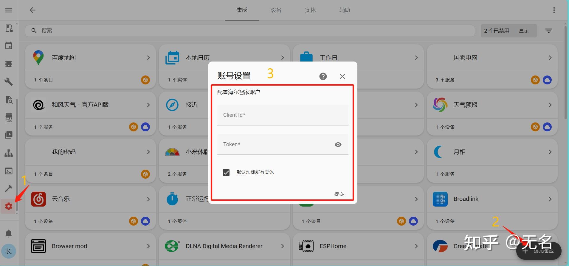Open the wrench tools icon in the sidebar
This screenshot has width=569, height=266.
[9, 81]
